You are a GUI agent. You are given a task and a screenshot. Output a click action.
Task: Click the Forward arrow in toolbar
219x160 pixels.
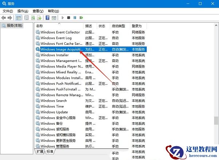coord(10,18)
